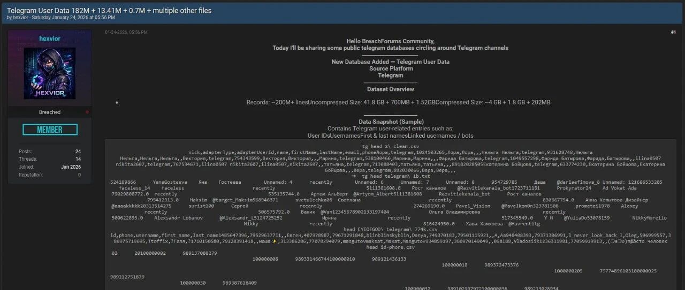Click the Hello BreachForums Community greeting
The height and width of the screenshot is (290, 685).
391,41
